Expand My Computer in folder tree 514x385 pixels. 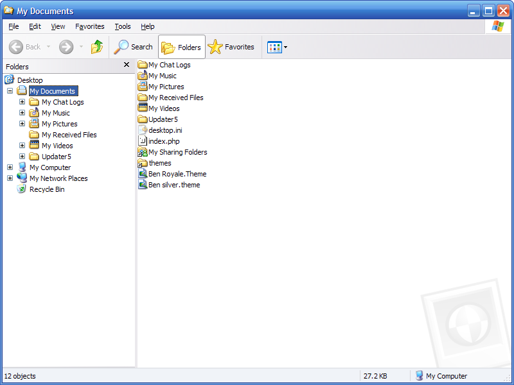[10, 167]
